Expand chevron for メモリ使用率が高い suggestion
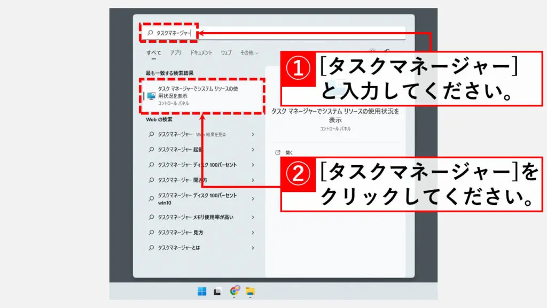The image size is (547, 308). click(x=253, y=218)
